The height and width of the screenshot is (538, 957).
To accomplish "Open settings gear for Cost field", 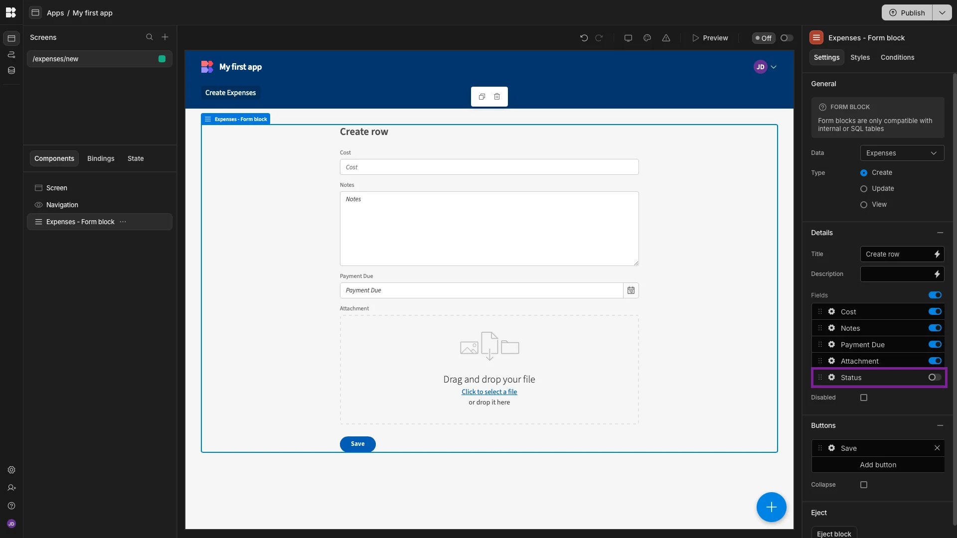I will (x=831, y=312).
